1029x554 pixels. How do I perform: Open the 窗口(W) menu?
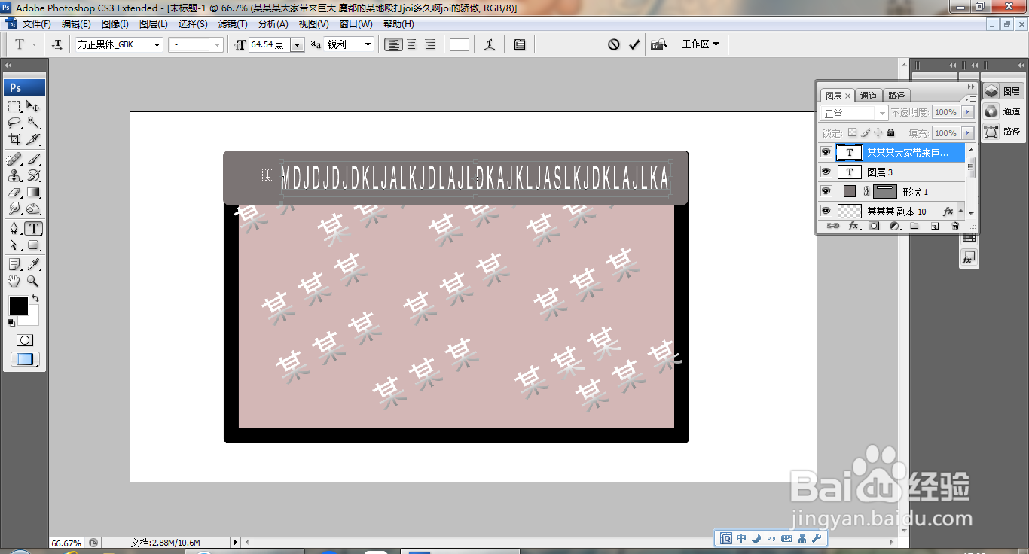coord(356,24)
